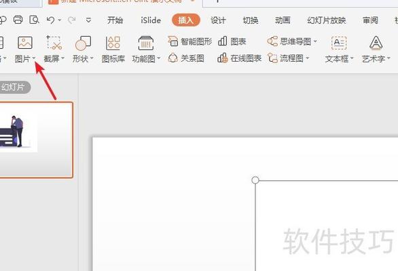The width and height of the screenshot is (398, 271).
Task: Open the 图标库 icon library
Action: click(x=113, y=49)
